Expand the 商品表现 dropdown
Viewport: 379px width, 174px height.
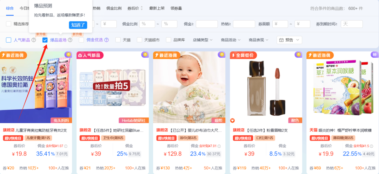(259, 40)
